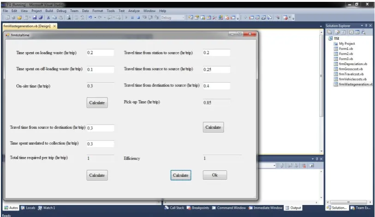
Task: Open the active documents list dropdown
Action: pyautogui.click(x=321, y=26)
